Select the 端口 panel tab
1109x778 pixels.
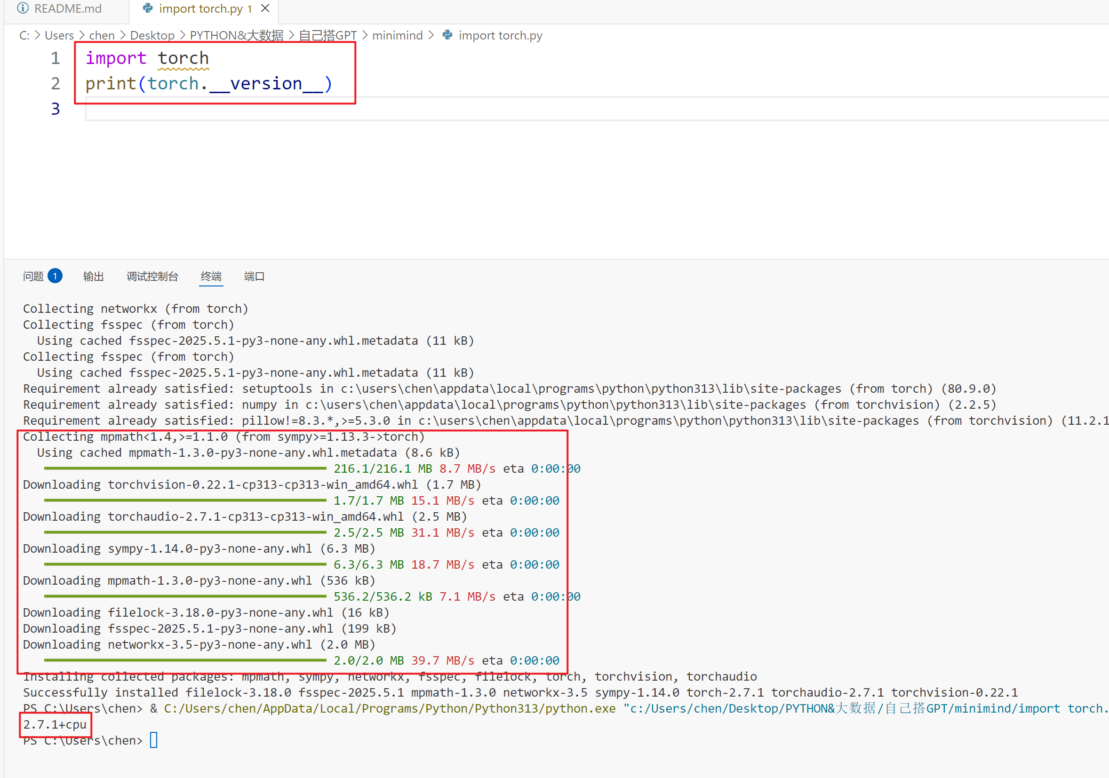pos(254,276)
